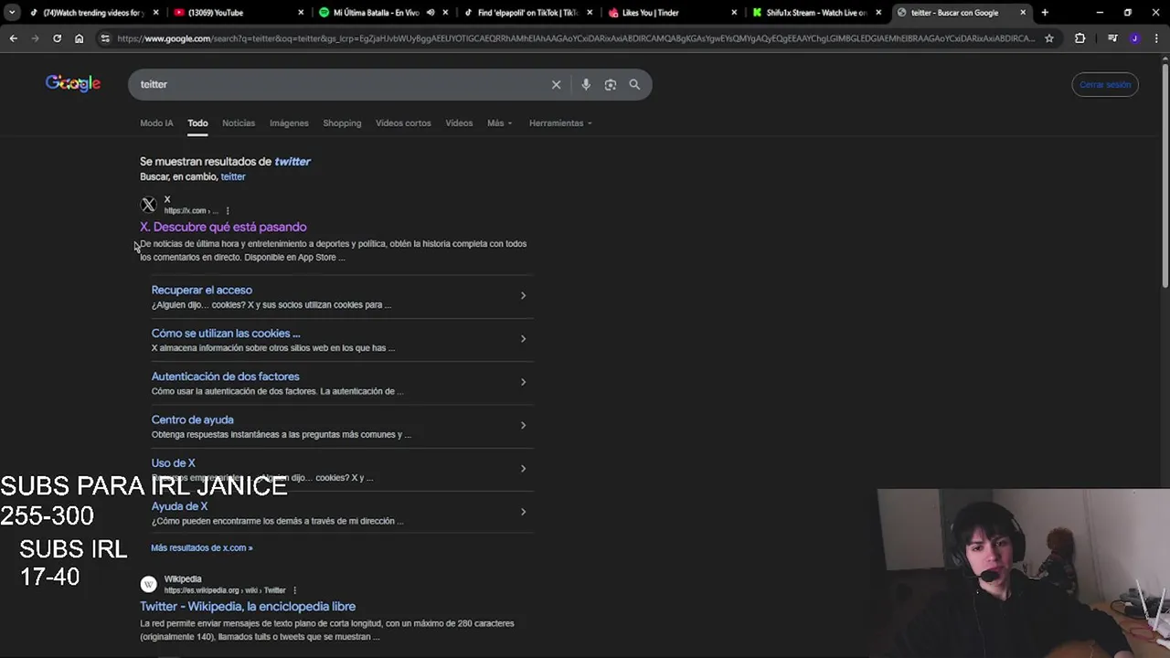Select the Shopping results tab
This screenshot has width=1170, height=658.
[x=342, y=123]
